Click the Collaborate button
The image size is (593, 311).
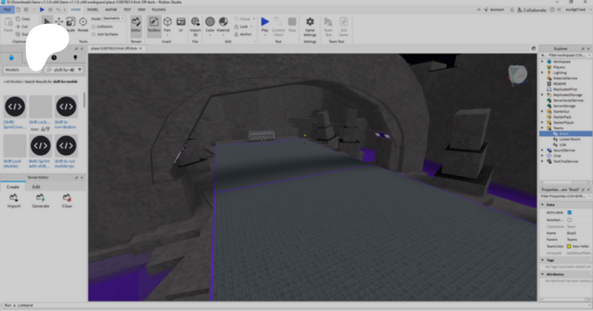532,10
